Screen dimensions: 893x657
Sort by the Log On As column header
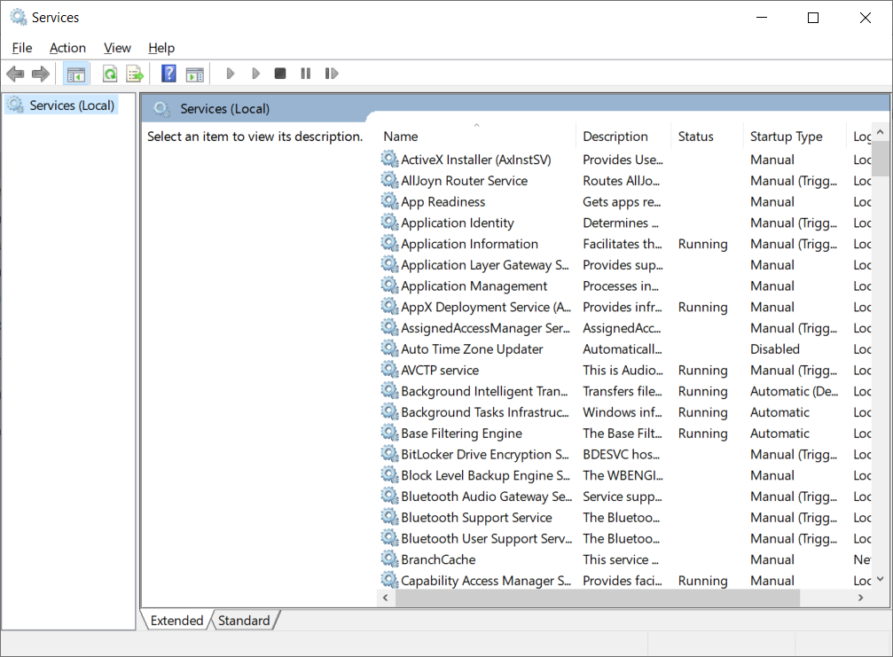pyautogui.click(x=860, y=136)
